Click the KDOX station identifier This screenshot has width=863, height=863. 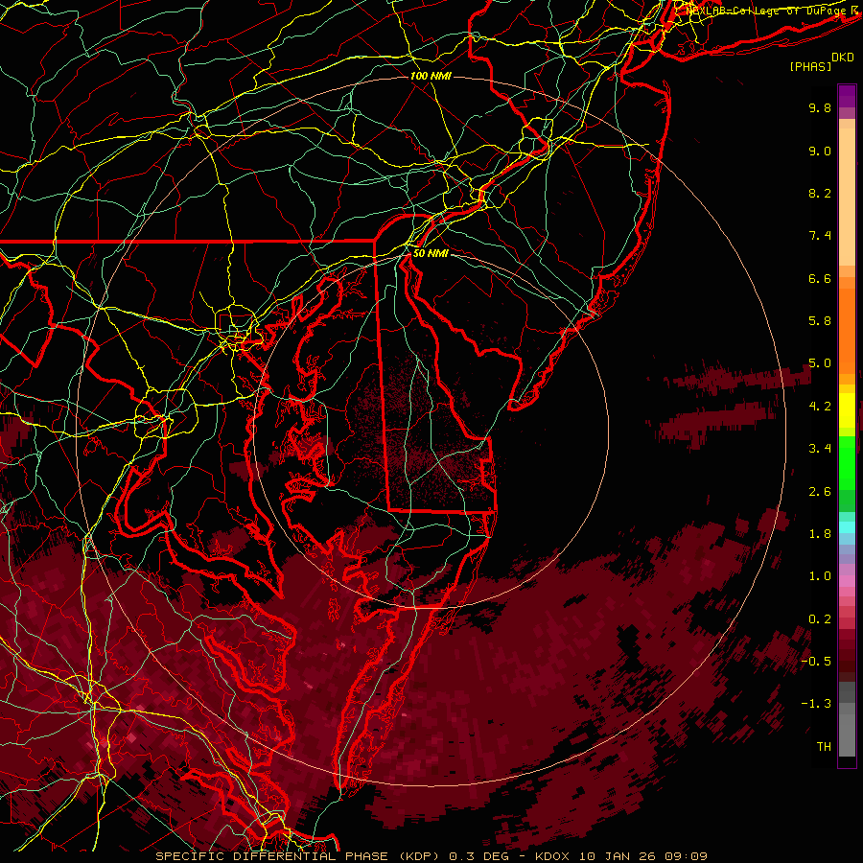pyautogui.click(x=553, y=856)
